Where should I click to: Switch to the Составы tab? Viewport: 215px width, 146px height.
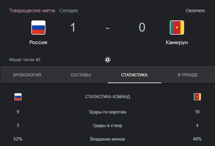[81, 75]
